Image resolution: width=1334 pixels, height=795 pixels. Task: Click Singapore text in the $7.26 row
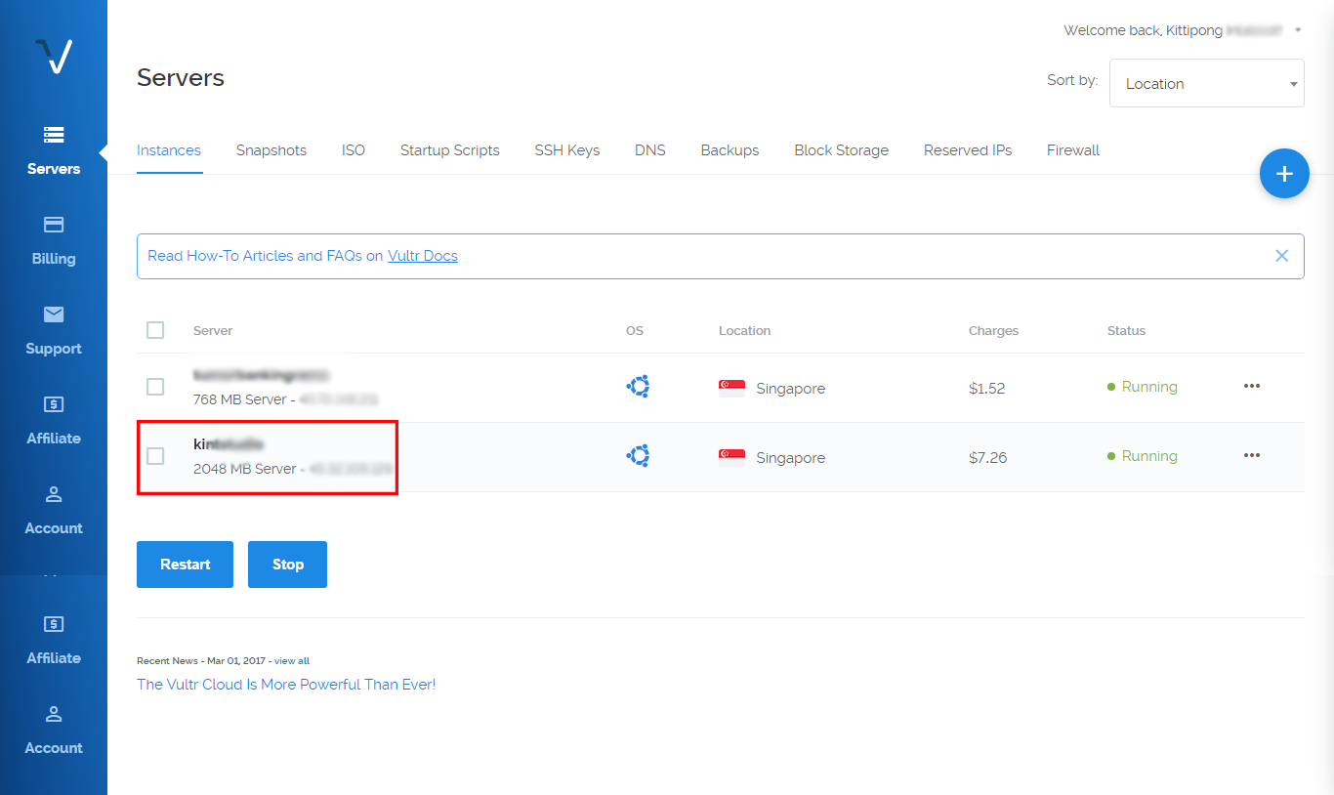point(791,458)
